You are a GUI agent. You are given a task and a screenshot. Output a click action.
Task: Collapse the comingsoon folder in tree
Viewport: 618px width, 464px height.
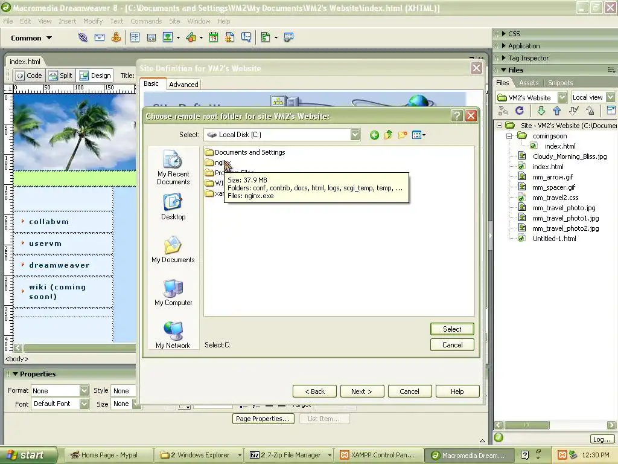[509, 136]
